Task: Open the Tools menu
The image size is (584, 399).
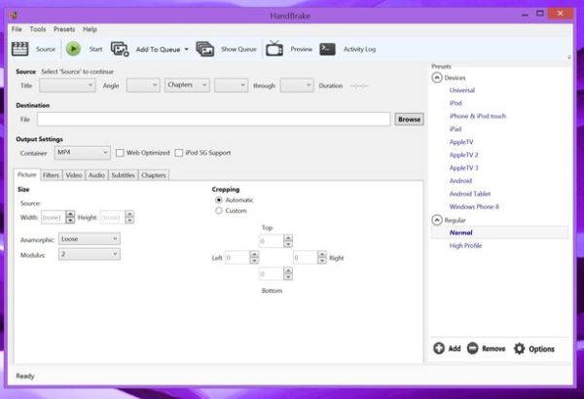Action: 38,29
